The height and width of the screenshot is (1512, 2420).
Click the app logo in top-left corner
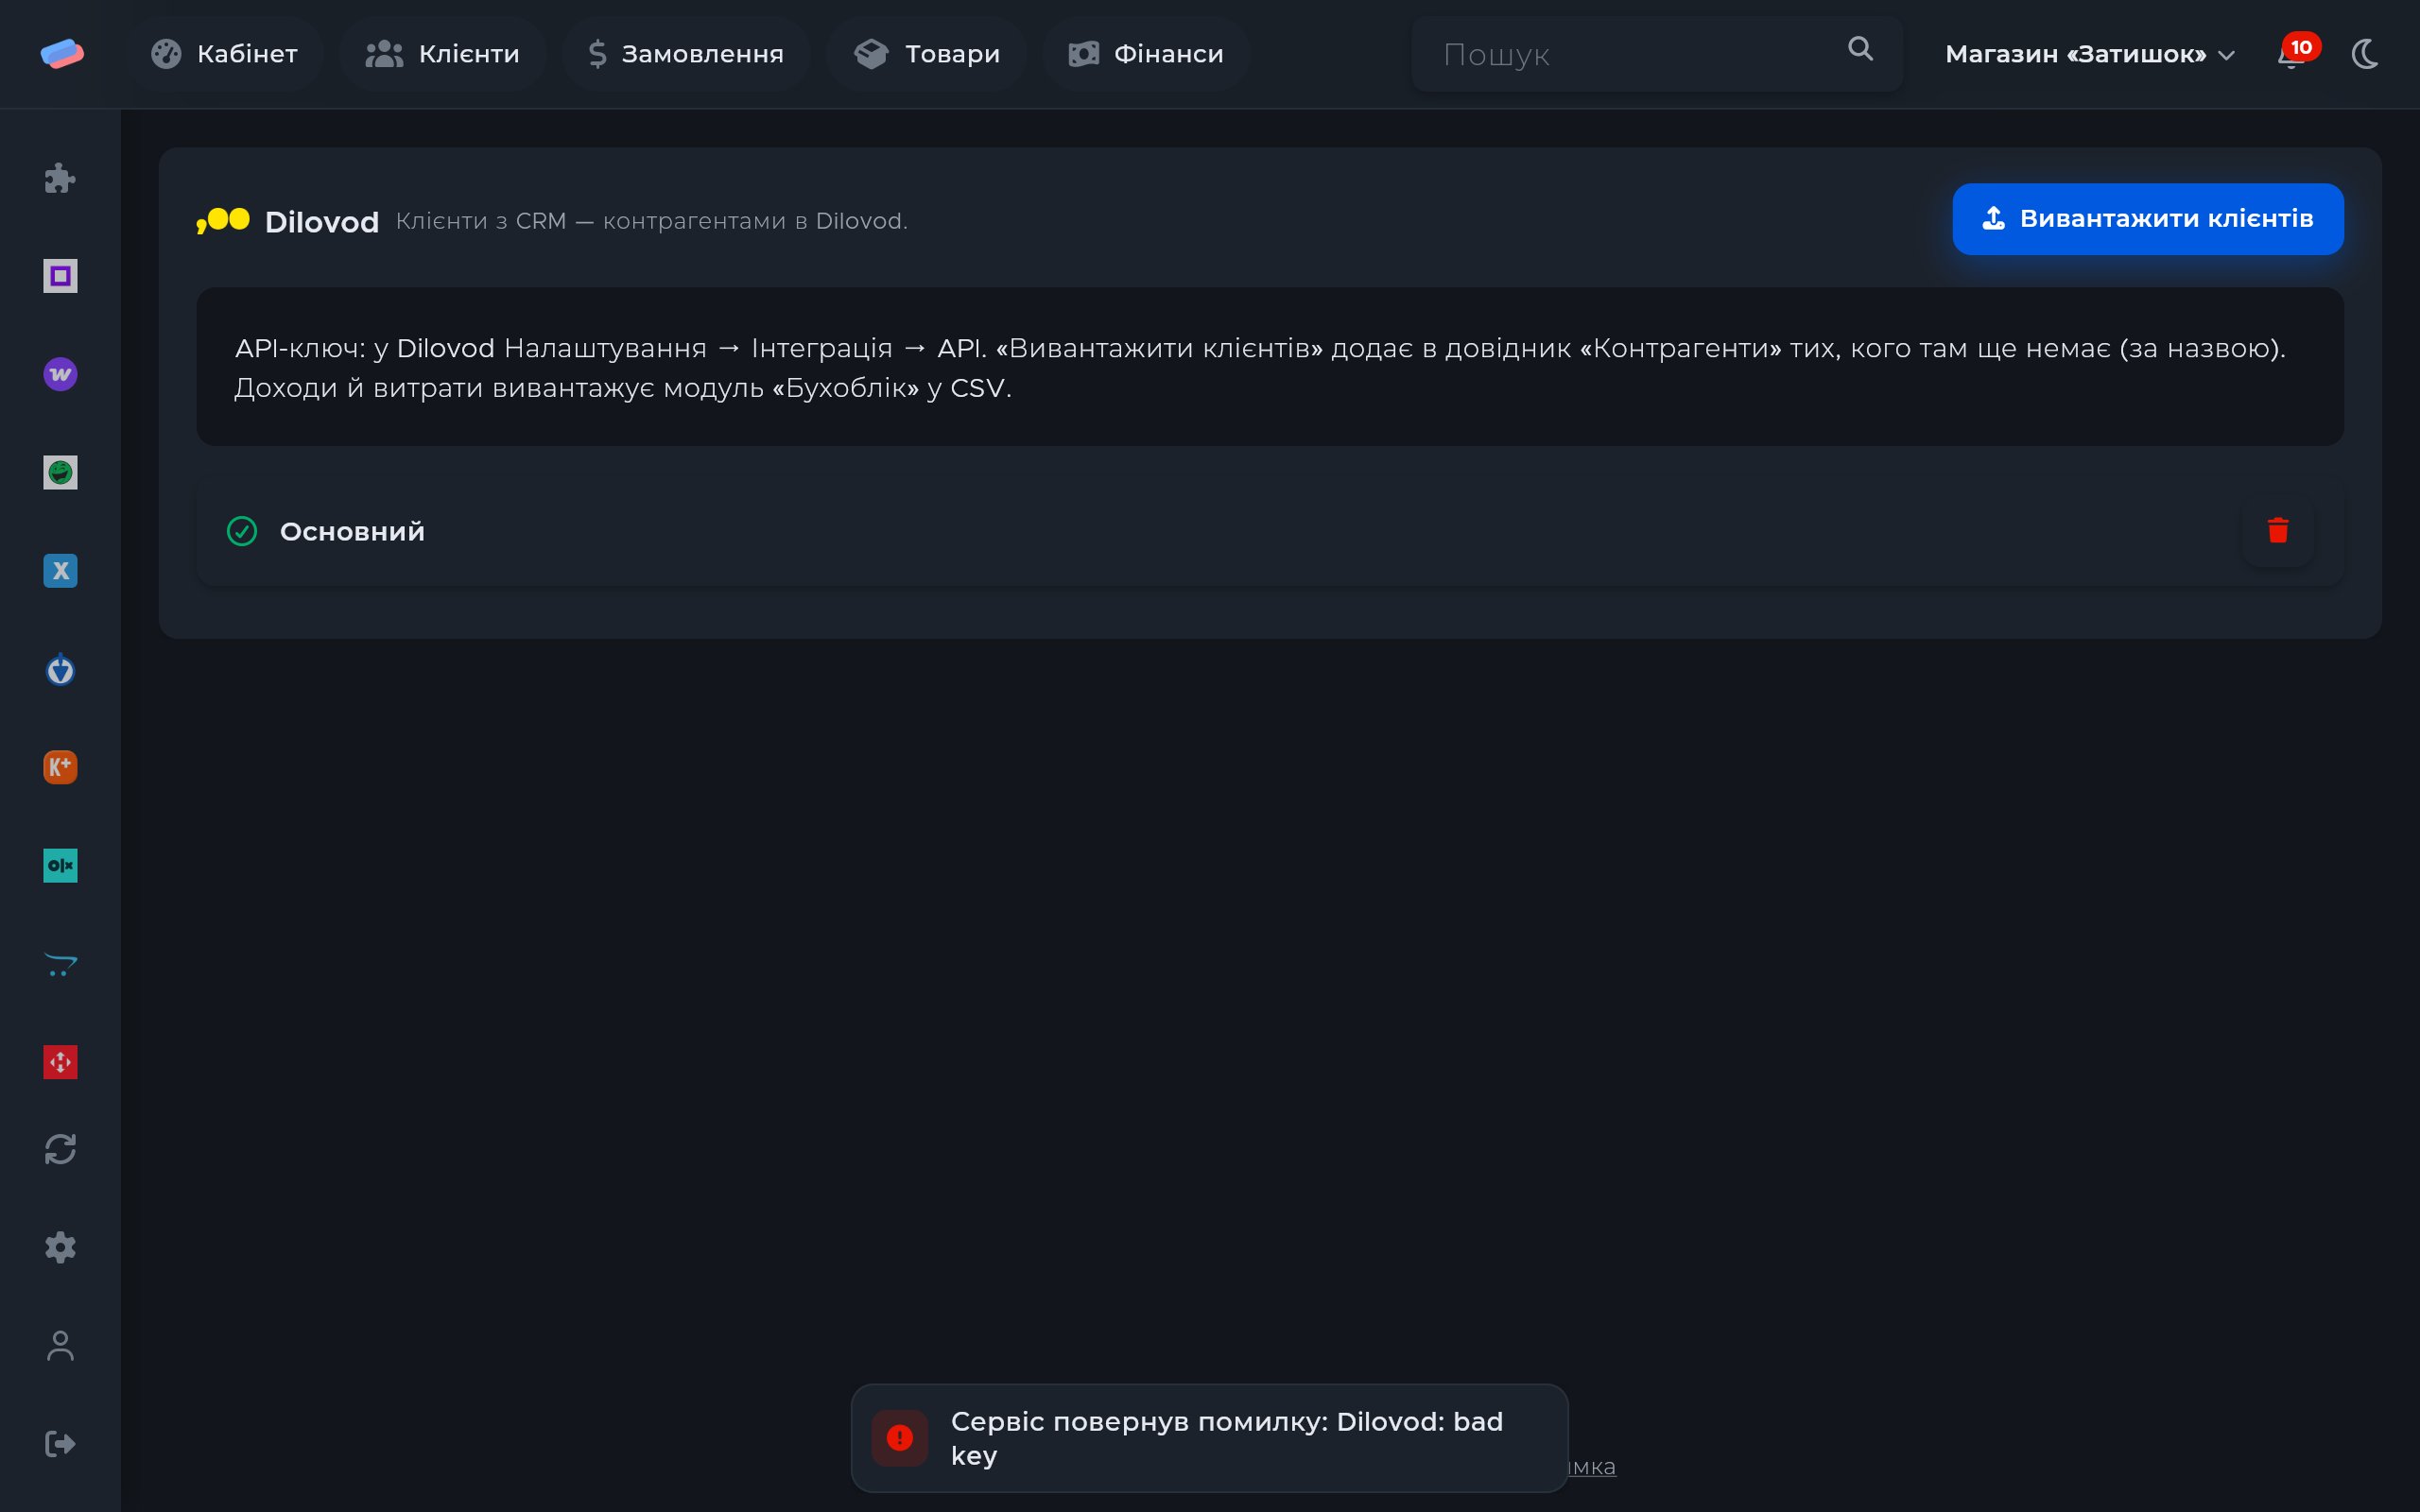pos(62,54)
